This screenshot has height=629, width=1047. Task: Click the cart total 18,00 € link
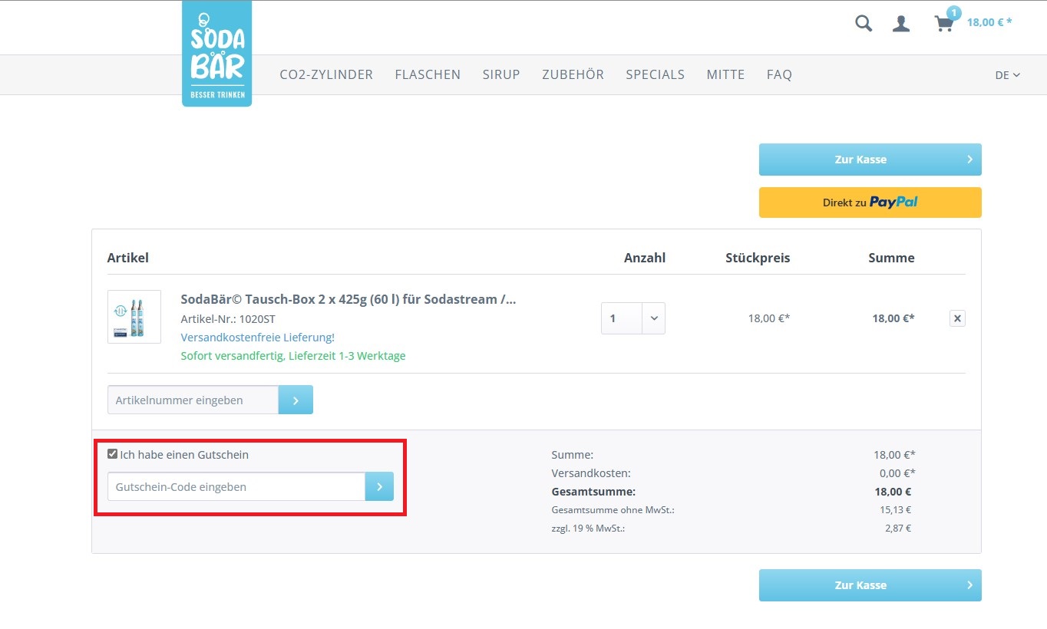point(989,22)
